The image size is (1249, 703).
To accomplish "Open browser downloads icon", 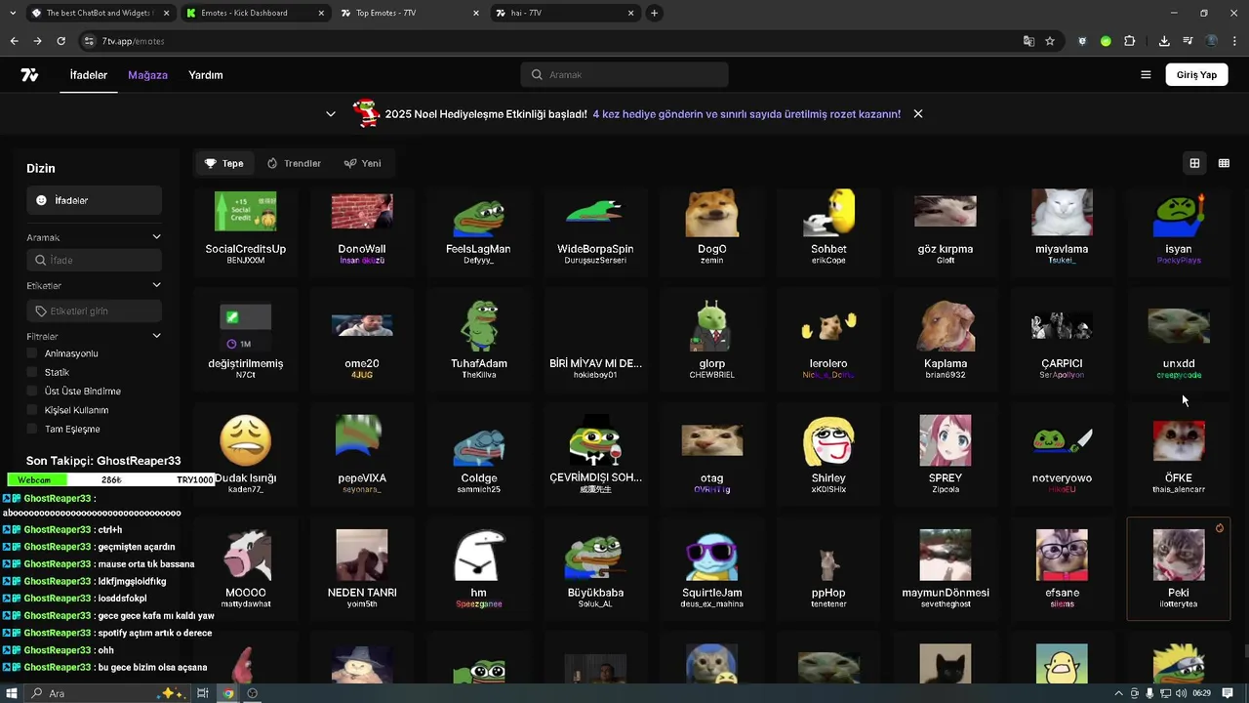I will coord(1164,41).
